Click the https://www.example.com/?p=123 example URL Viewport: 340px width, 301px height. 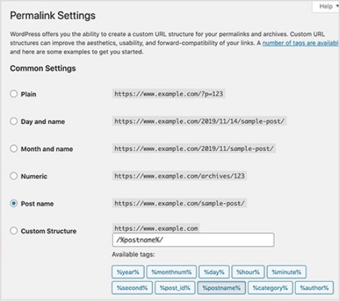pos(169,94)
